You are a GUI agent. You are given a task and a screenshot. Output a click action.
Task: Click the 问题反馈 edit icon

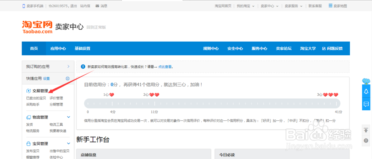324,49
